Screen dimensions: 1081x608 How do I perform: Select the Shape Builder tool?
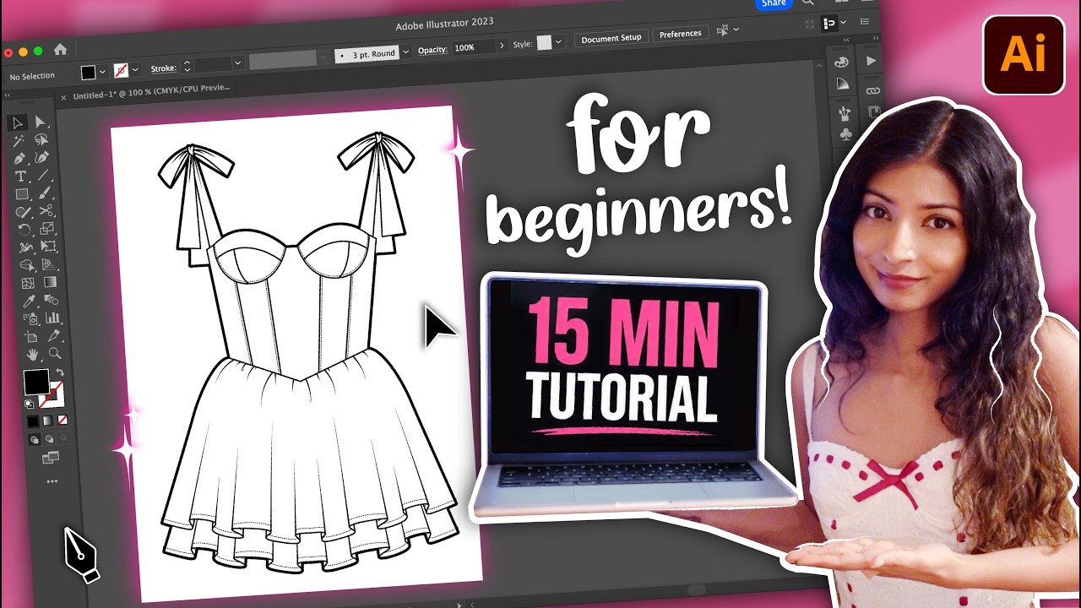(27, 264)
